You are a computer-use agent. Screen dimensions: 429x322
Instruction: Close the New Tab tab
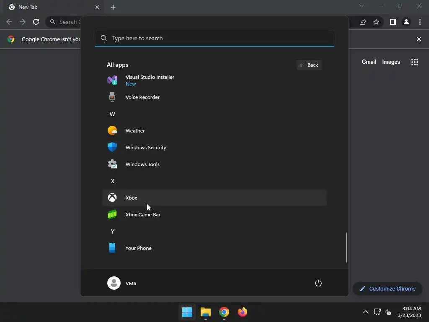click(x=97, y=7)
